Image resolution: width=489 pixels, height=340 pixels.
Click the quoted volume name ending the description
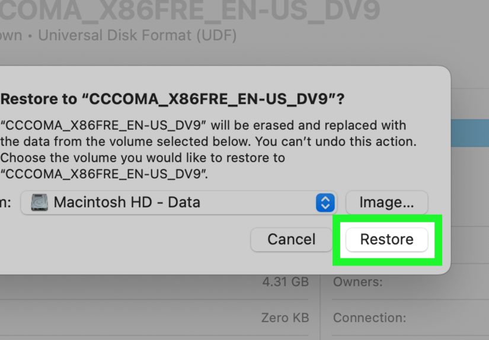click(x=104, y=174)
